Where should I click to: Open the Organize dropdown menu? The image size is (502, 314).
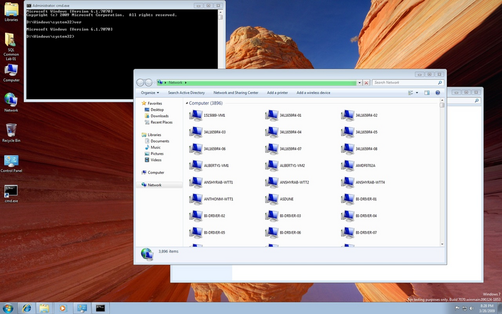150,93
